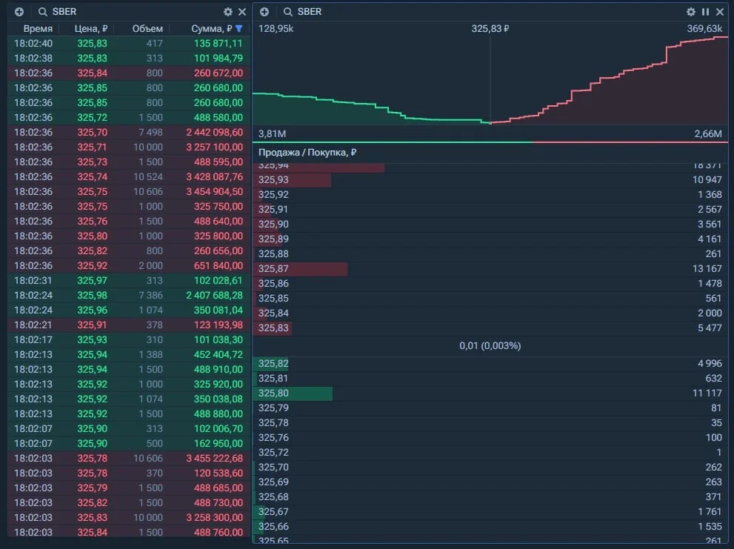734x549 pixels.
Task: Click the plus icon in trades panel
Action: (19, 12)
